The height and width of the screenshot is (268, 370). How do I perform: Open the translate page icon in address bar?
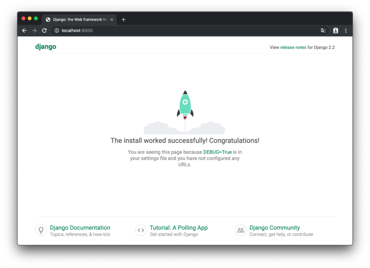pyautogui.click(x=323, y=31)
